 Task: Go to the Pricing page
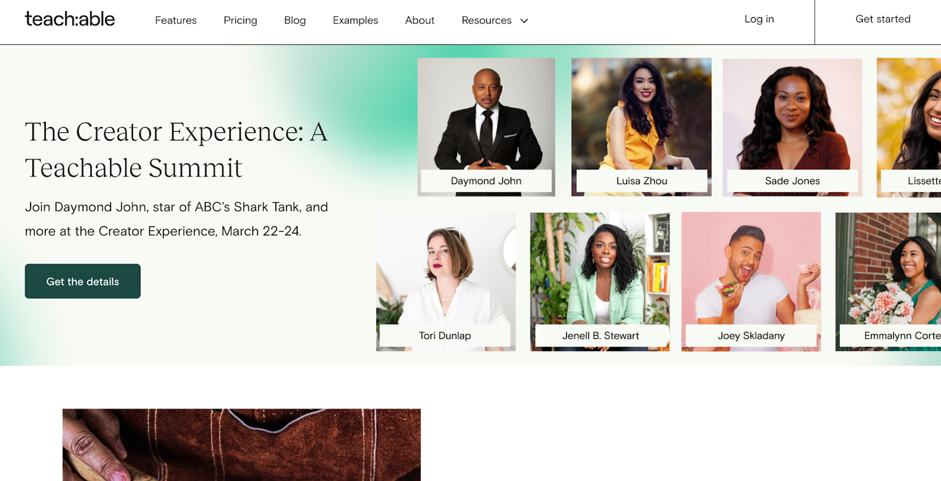(240, 21)
